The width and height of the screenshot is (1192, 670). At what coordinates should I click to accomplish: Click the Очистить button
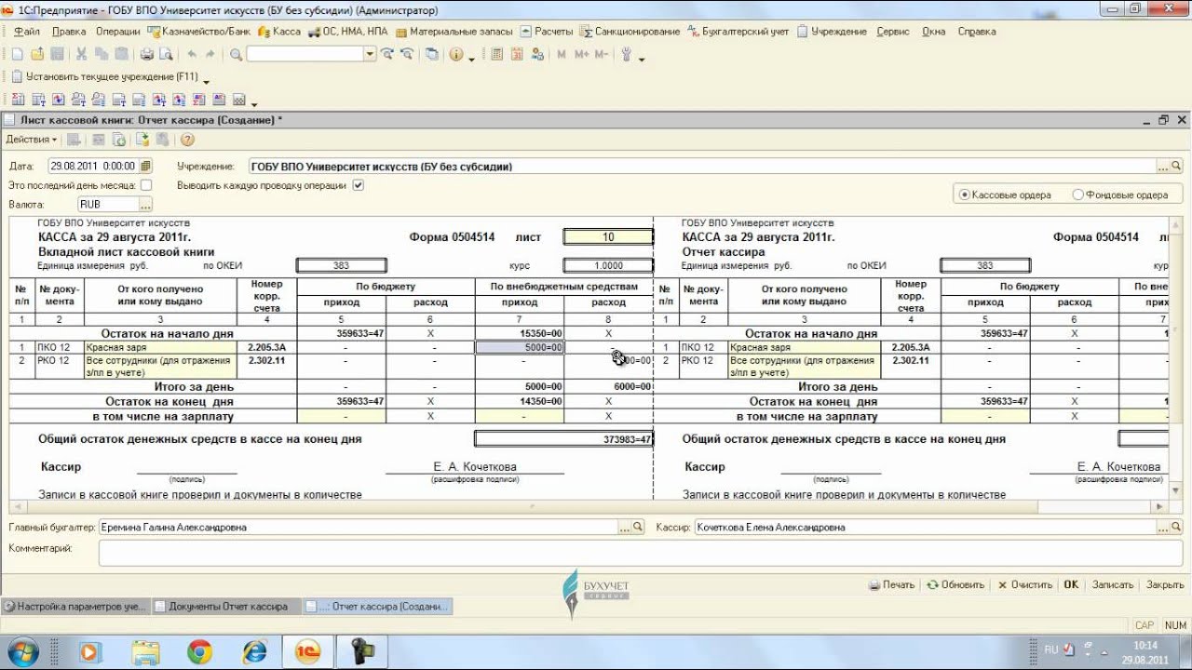click(1025, 584)
